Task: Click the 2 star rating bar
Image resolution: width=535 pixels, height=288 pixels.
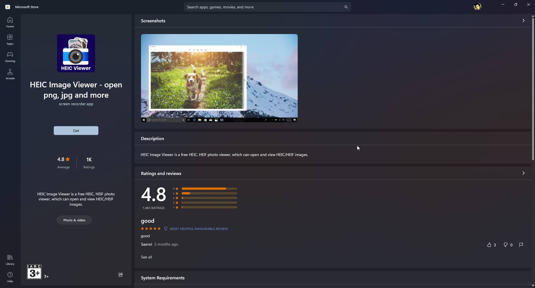Action: (210, 203)
